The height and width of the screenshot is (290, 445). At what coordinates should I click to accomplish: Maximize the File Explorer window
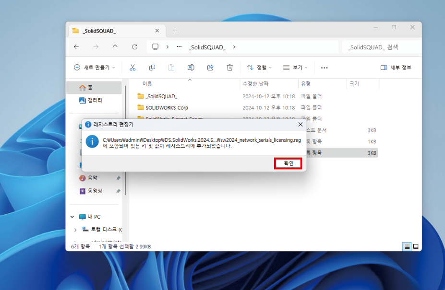click(x=394, y=27)
